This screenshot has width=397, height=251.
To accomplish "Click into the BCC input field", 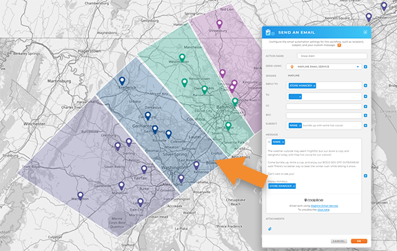I will (324, 115).
